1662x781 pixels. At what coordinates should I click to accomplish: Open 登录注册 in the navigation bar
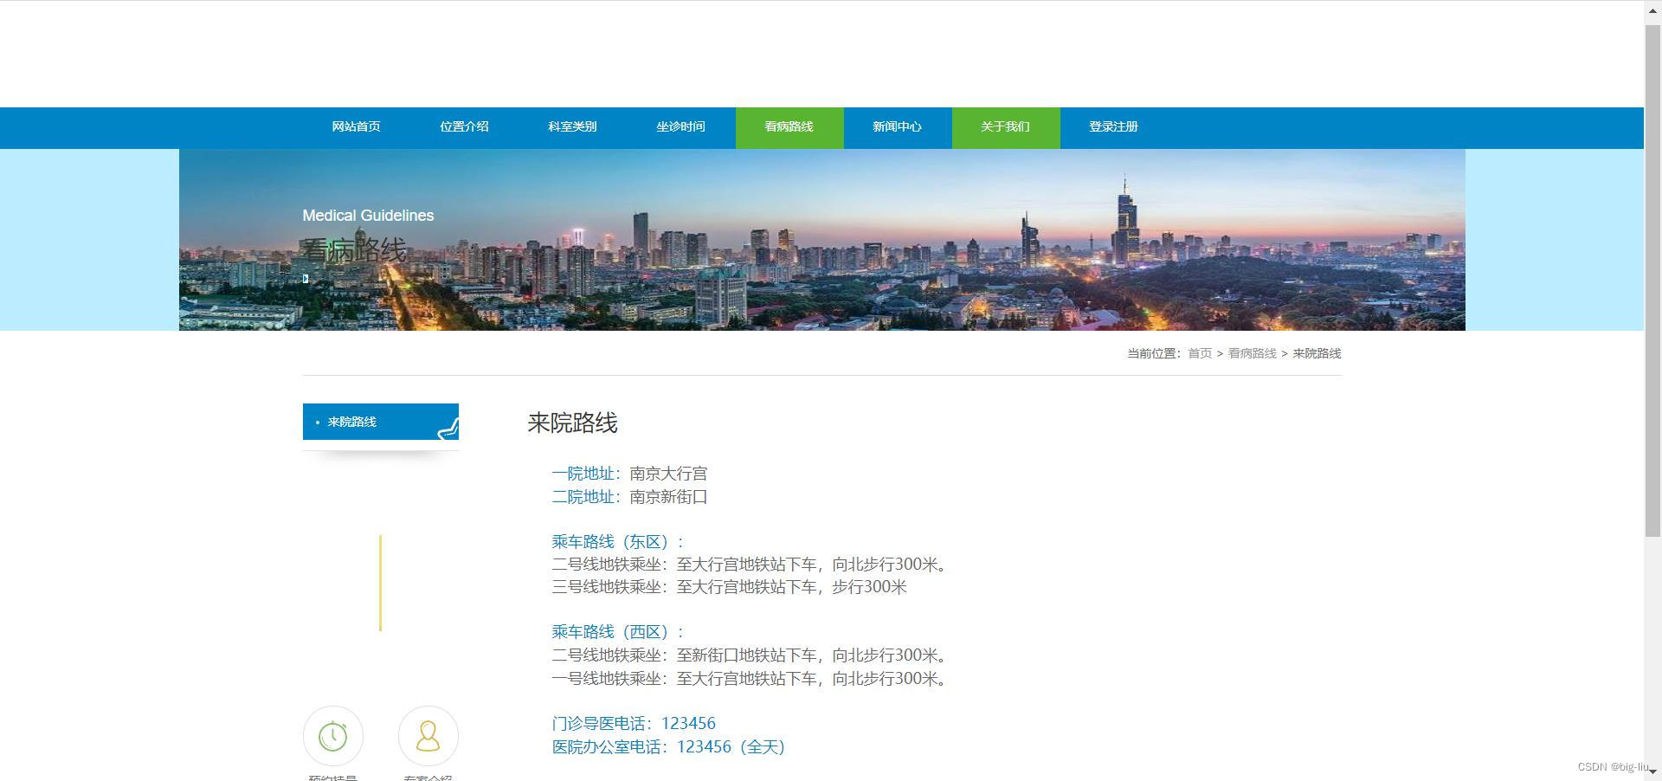click(1113, 127)
